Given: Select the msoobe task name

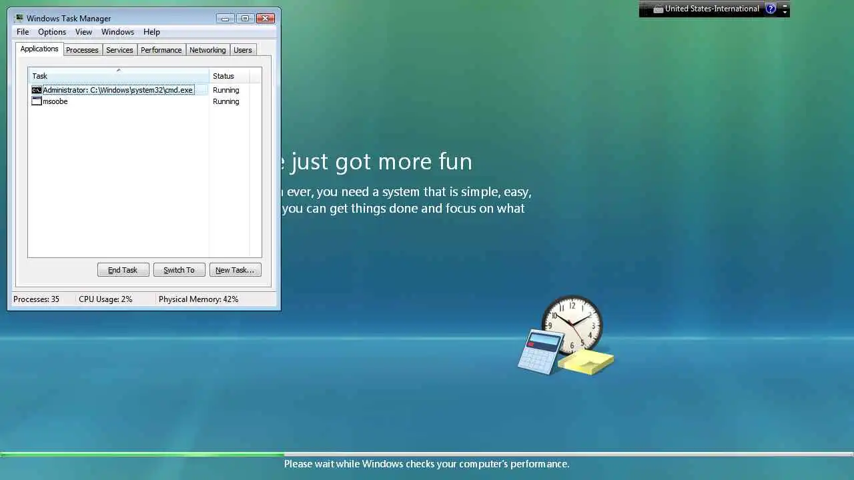Looking at the screenshot, I should pos(55,101).
